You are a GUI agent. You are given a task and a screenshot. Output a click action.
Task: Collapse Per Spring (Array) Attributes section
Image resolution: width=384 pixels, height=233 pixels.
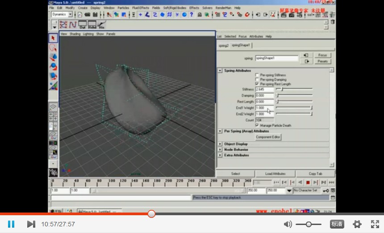tap(220, 131)
